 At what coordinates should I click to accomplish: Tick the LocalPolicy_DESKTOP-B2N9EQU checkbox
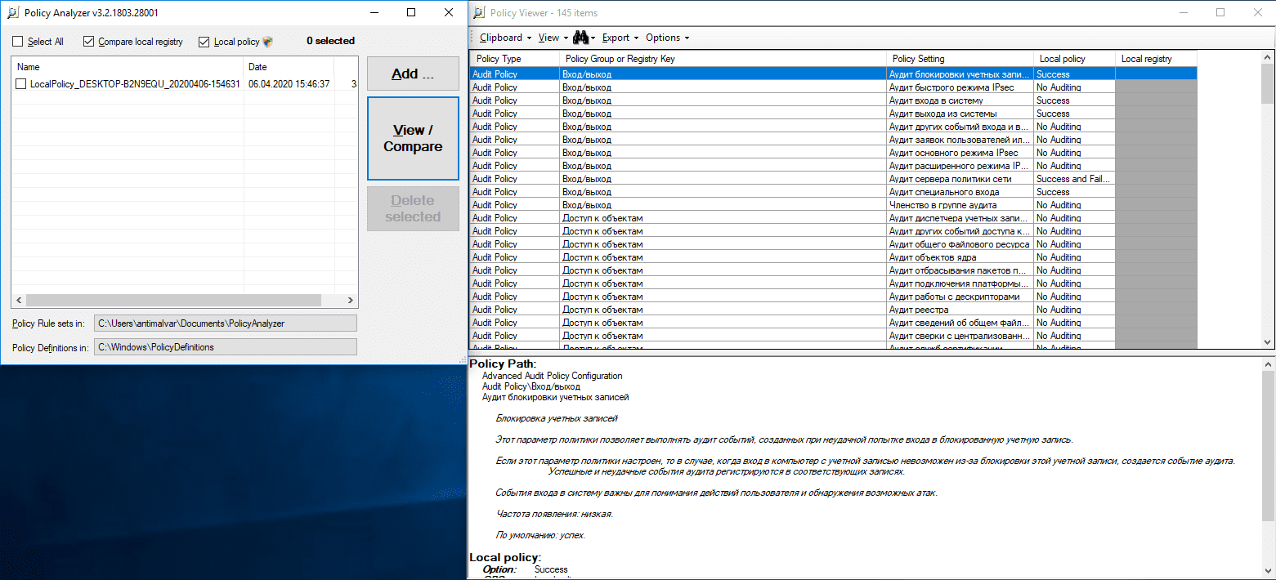point(20,84)
